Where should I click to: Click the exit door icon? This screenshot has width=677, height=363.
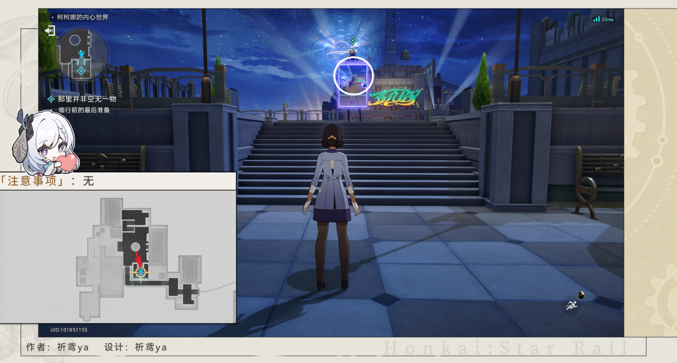click(50, 31)
